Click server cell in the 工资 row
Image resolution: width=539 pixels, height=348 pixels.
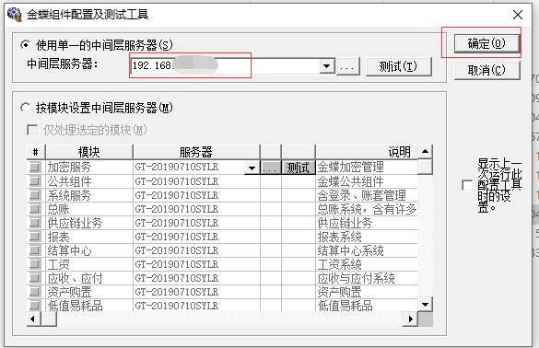tap(196, 264)
